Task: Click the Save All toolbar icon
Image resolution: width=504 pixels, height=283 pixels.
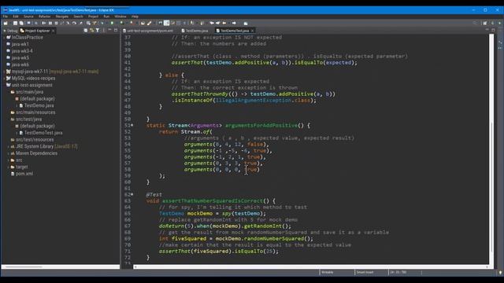Action: tap(21, 23)
